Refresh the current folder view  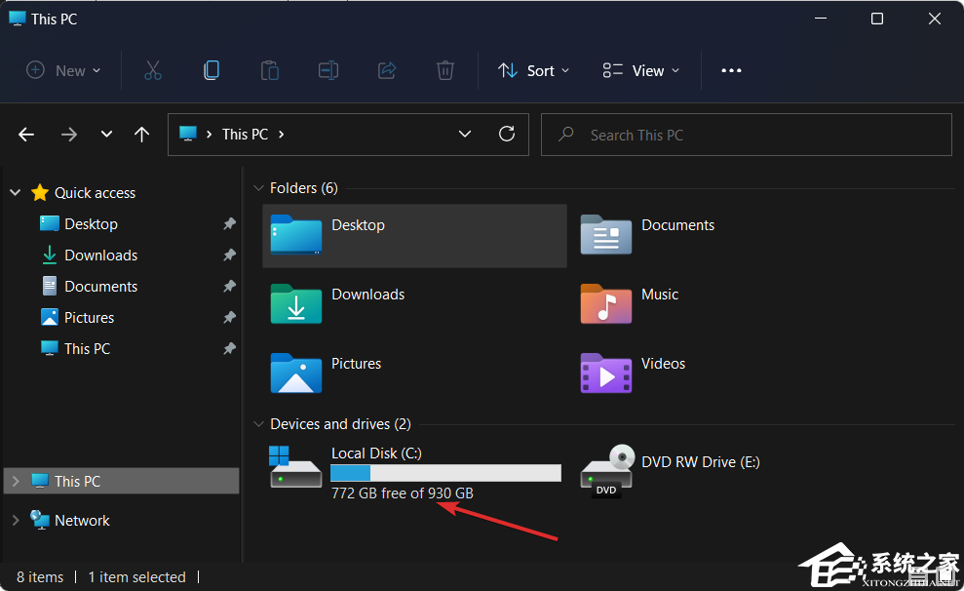click(507, 135)
